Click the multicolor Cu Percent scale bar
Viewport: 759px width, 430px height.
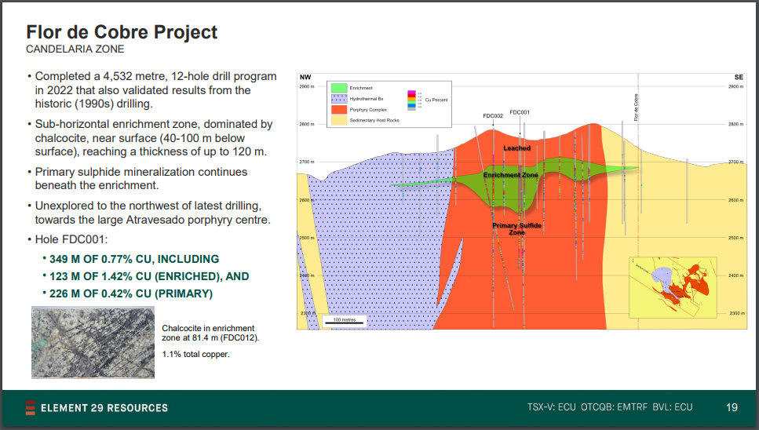[x=411, y=100]
